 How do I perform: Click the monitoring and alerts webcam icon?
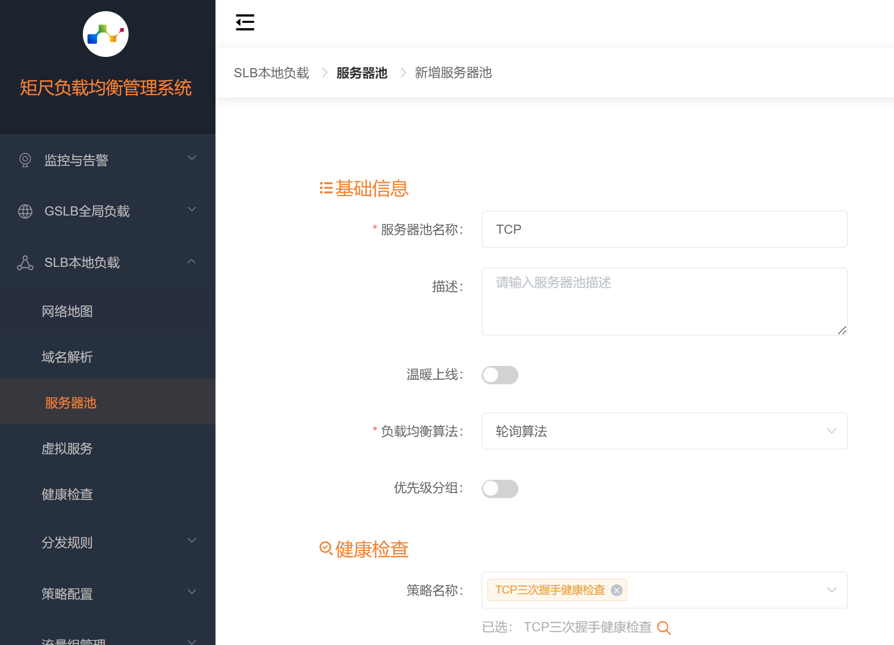(x=25, y=160)
